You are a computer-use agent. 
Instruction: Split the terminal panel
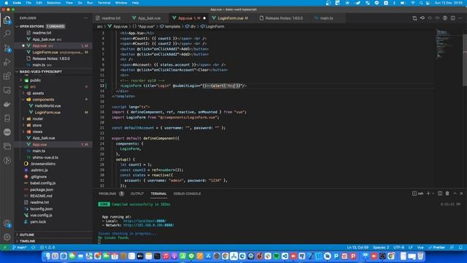point(440,194)
